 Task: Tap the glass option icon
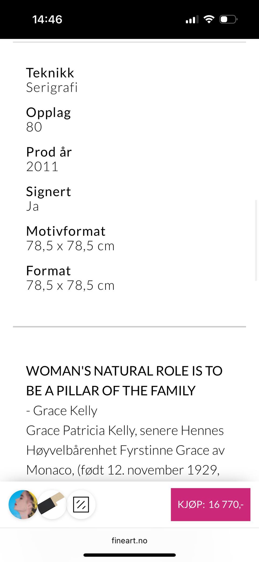81,504
